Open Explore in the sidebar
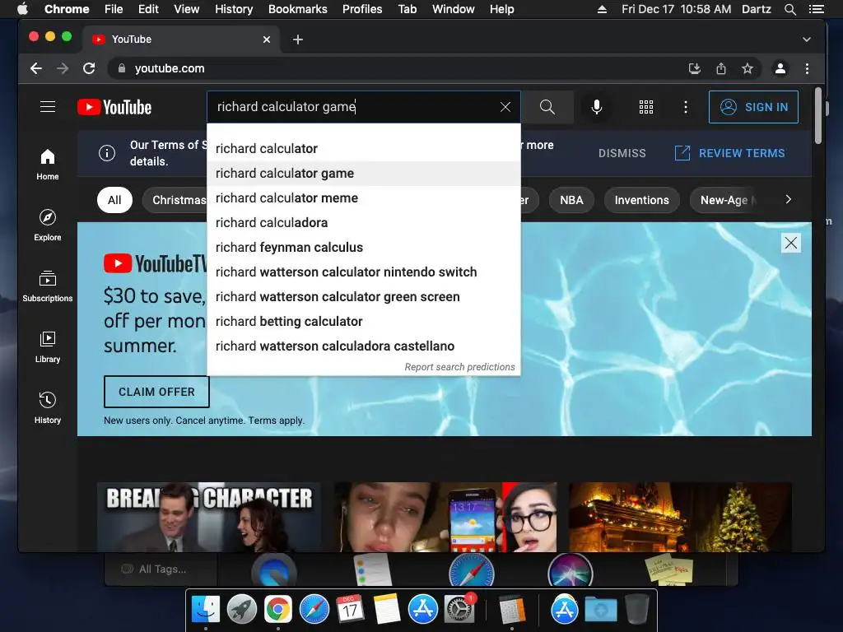The image size is (843, 632). coord(48,225)
